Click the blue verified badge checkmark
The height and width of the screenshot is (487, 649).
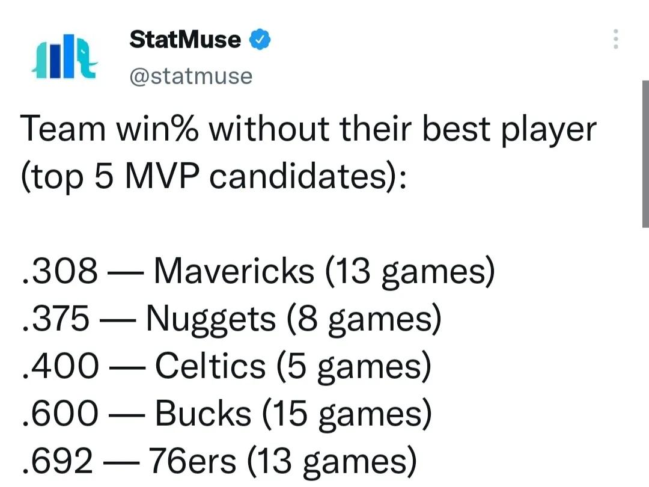(x=260, y=40)
